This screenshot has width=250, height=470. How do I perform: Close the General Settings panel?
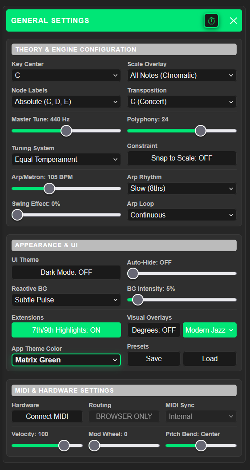[x=233, y=21]
